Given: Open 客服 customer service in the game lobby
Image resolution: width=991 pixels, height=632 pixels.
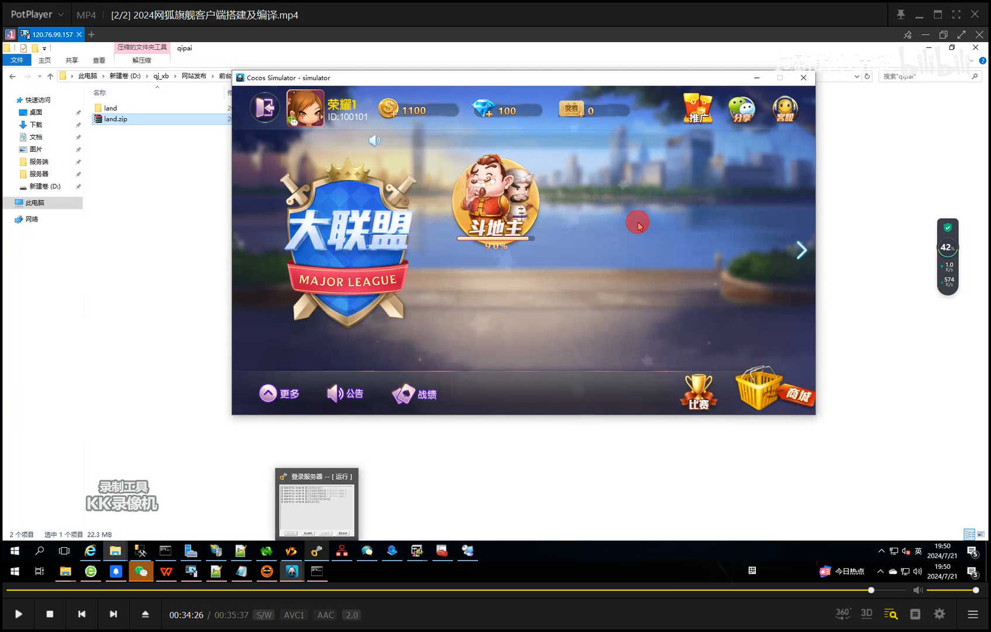Looking at the screenshot, I should point(784,109).
